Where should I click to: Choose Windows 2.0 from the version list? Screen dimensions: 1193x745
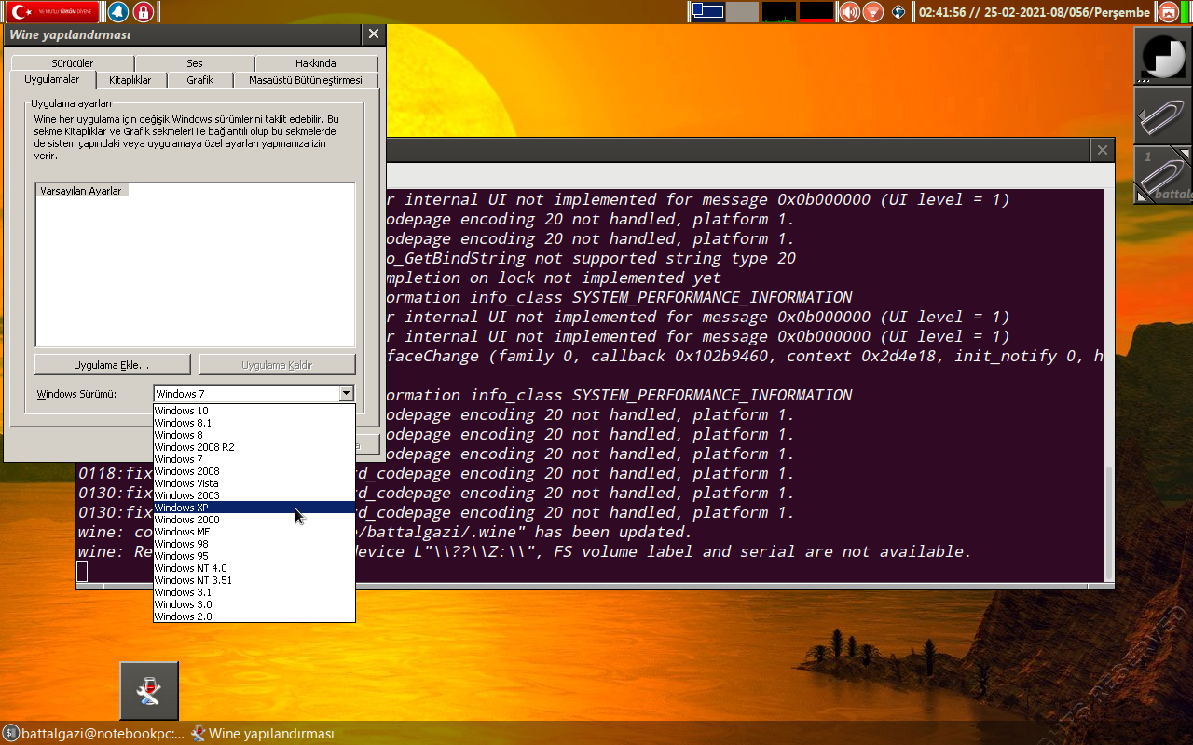254,616
